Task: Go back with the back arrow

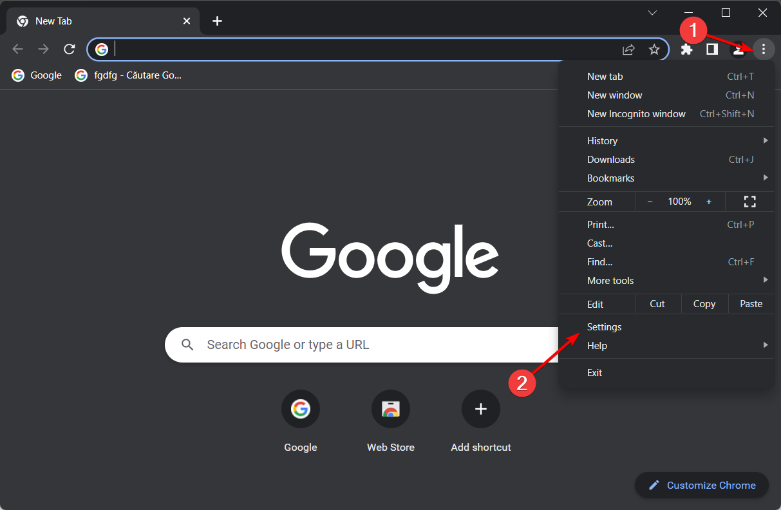Action: (x=18, y=49)
